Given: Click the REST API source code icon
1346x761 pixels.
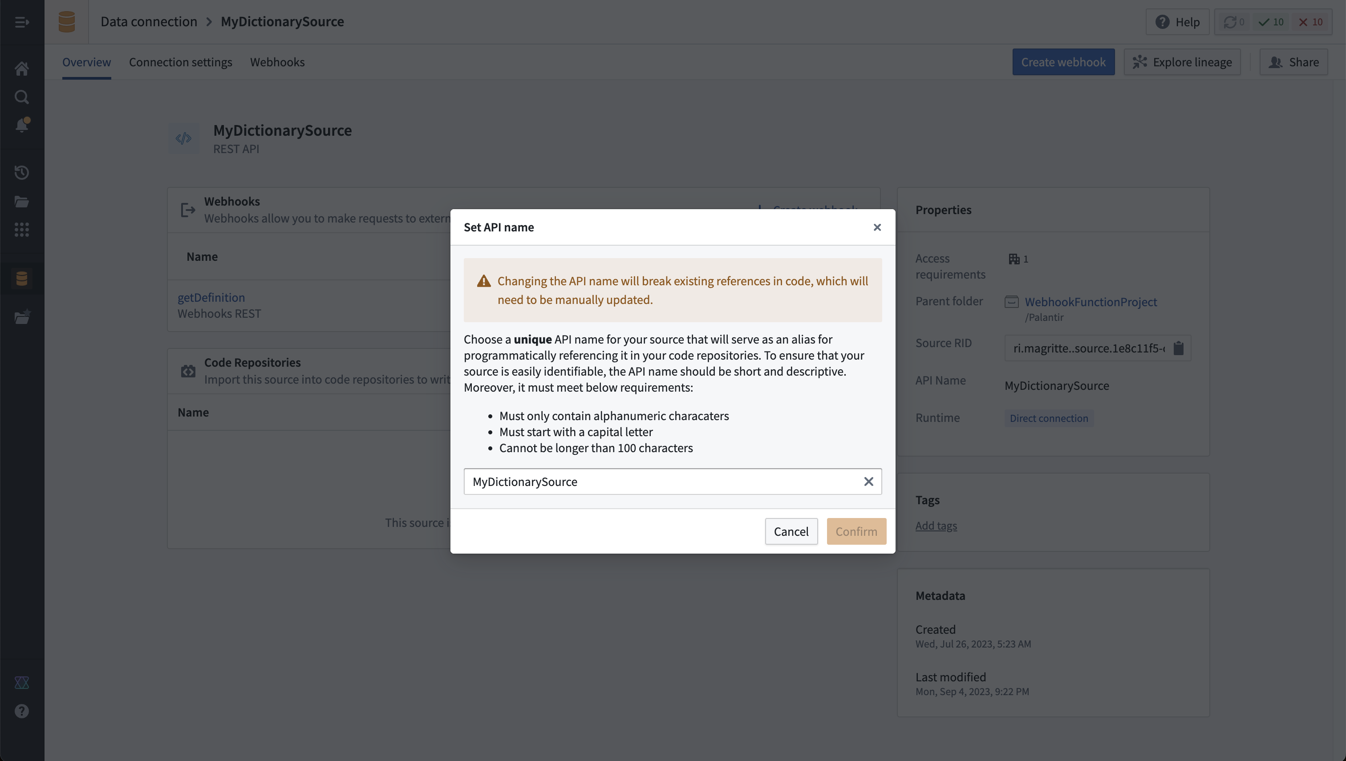Looking at the screenshot, I should (183, 138).
